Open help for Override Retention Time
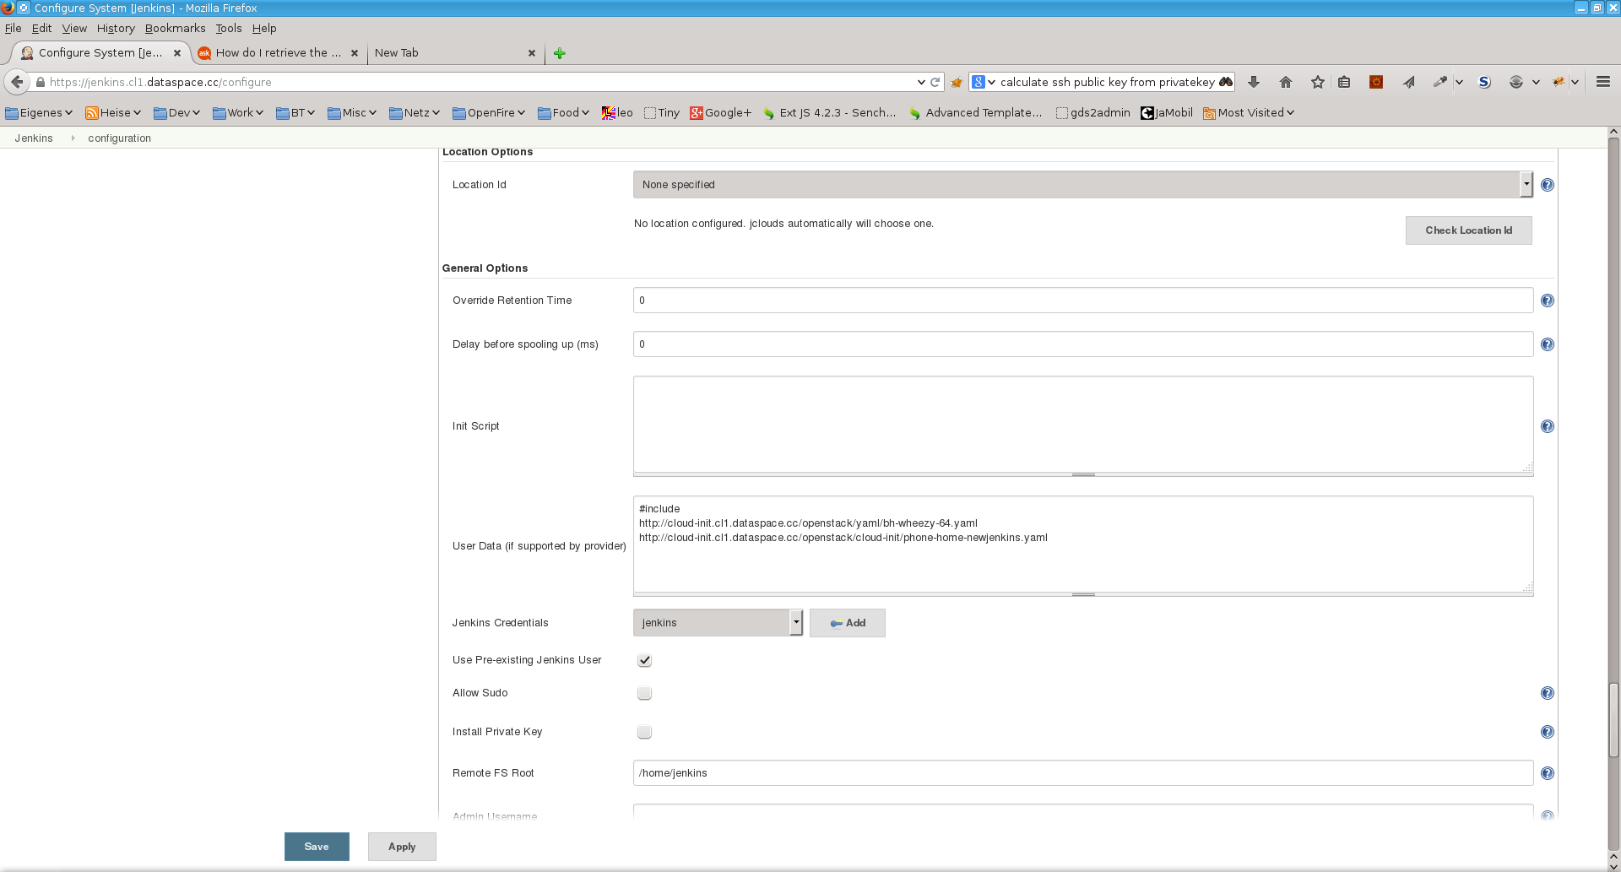 tap(1547, 301)
